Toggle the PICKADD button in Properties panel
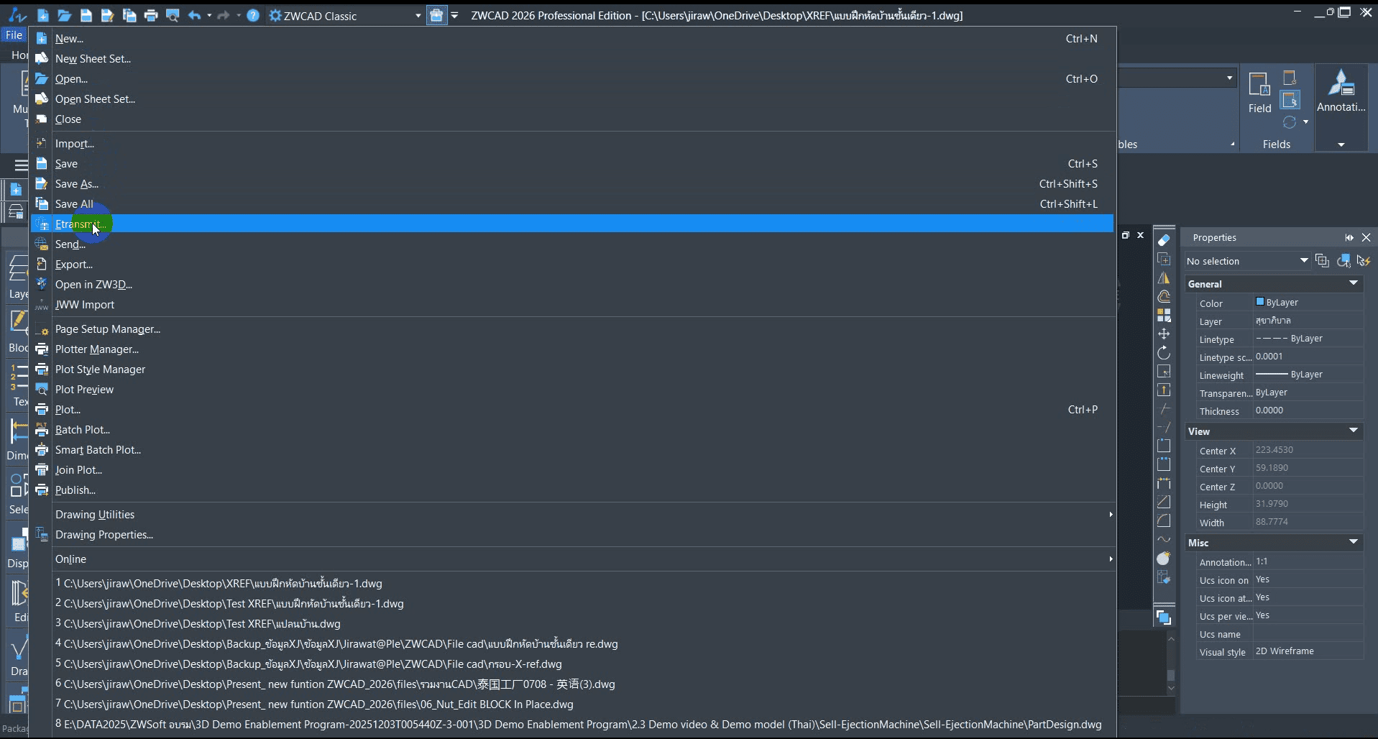This screenshot has height=739, width=1378. [1322, 261]
